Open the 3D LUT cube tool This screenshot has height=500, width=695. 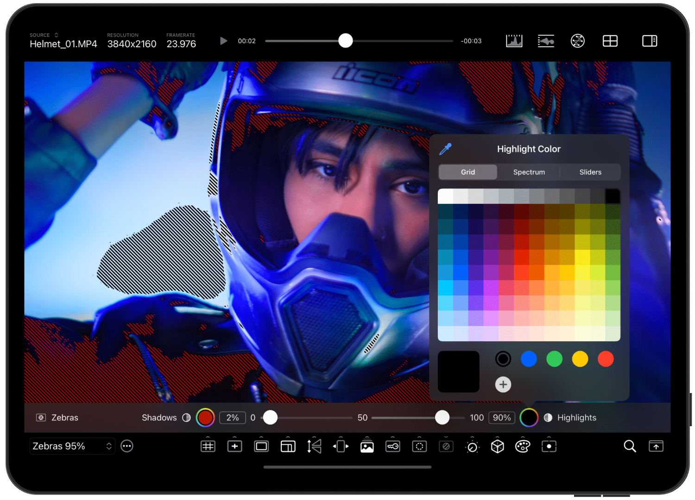[497, 446]
